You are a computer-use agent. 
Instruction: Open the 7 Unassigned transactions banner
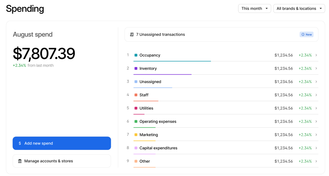point(221,35)
